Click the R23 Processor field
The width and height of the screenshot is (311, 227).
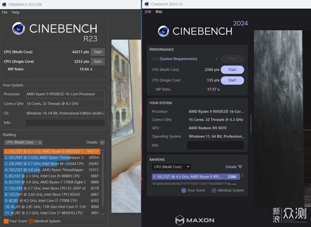coord(65,94)
